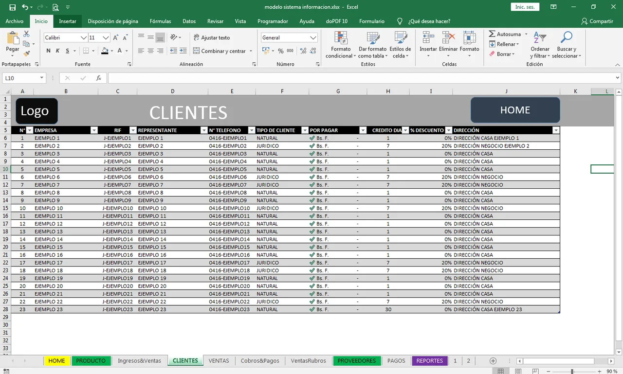Image resolution: width=623 pixels, height=374 pixels.
Task: Click the increase decimals icon
Action: [x=303, y=51]
